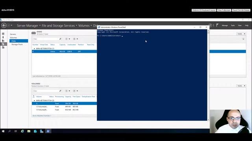252x141 pixels.
Task: Select File and Storage Services sidebar icon
Action: [3, 44]
